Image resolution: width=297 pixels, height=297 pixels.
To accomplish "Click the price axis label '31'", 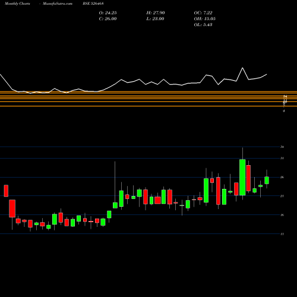I will pos(282,158).
